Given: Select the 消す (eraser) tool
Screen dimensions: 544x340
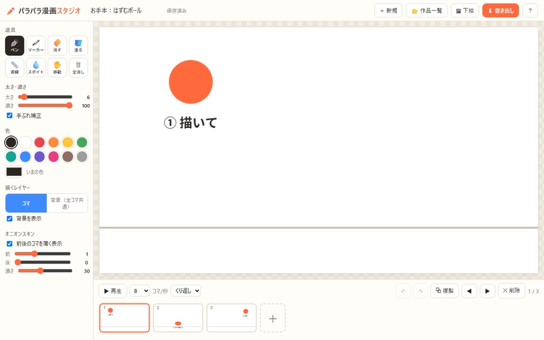Looking at the screenshot, I should pyautogui.click(x=57, y=46).
